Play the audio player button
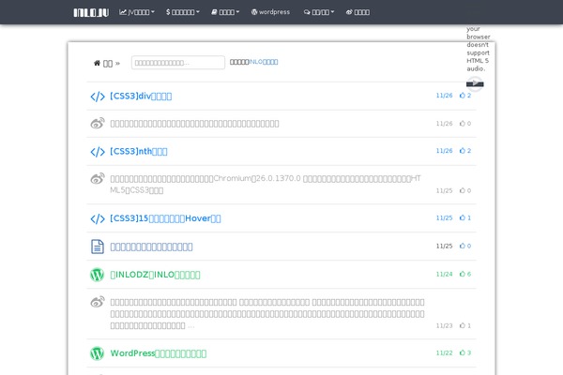 click(x=475, y=83)
